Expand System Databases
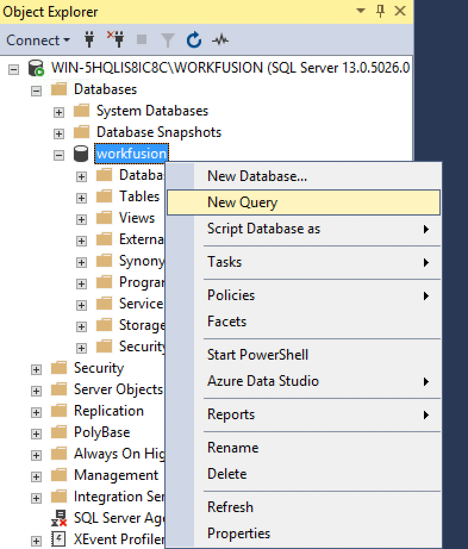 pos(59,113)
